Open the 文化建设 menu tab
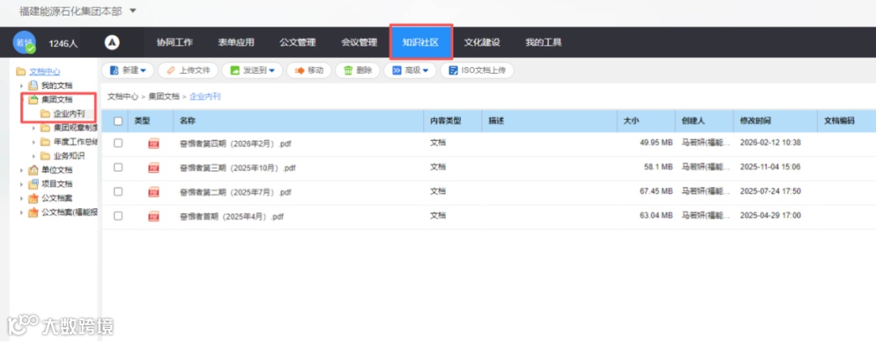876x342 pixels. pos(482,42)
